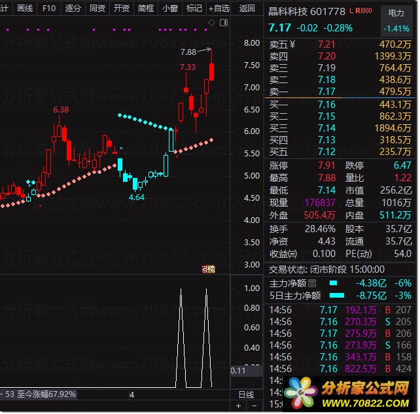Open the 开资 toolbar item
This screenshot has width=420, height=414.
point(121,9)
